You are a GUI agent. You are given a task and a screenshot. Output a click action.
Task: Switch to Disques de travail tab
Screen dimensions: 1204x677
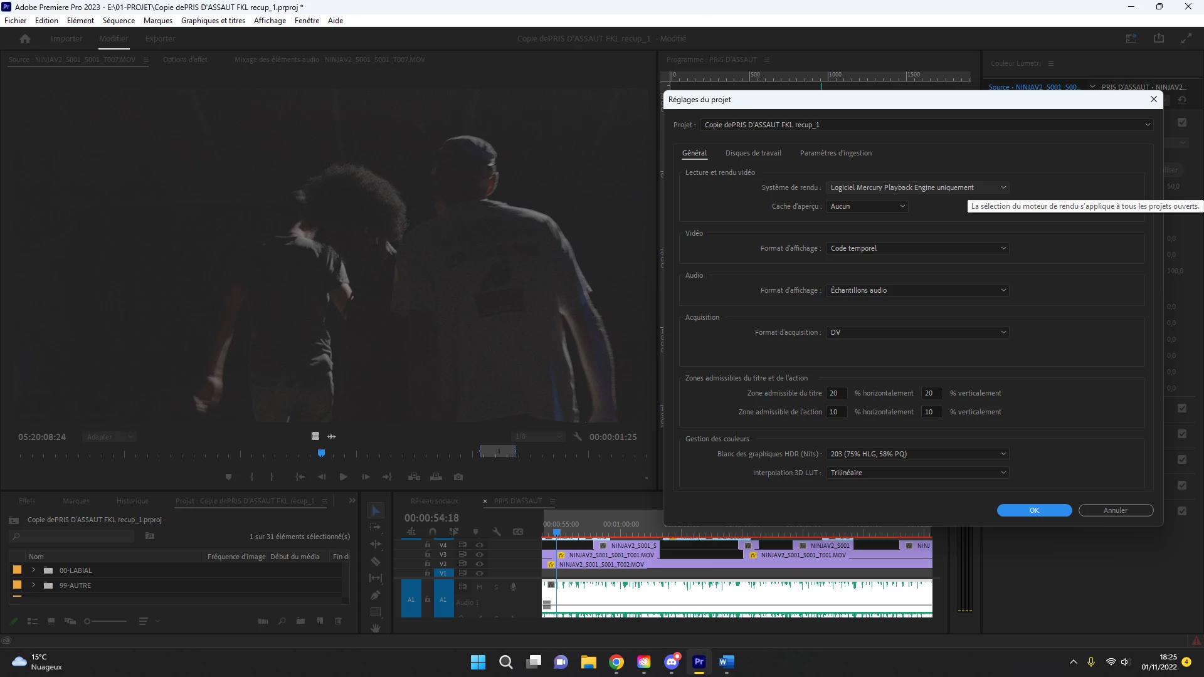753,153
